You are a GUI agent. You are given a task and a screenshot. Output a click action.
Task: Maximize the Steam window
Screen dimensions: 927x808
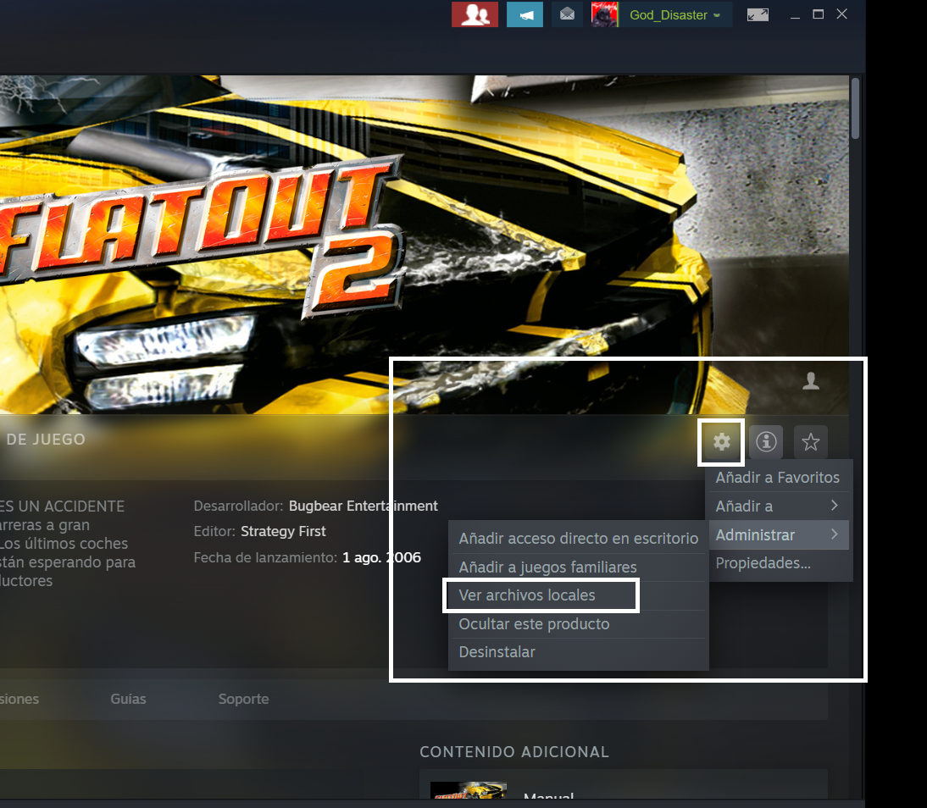[819, 14]
